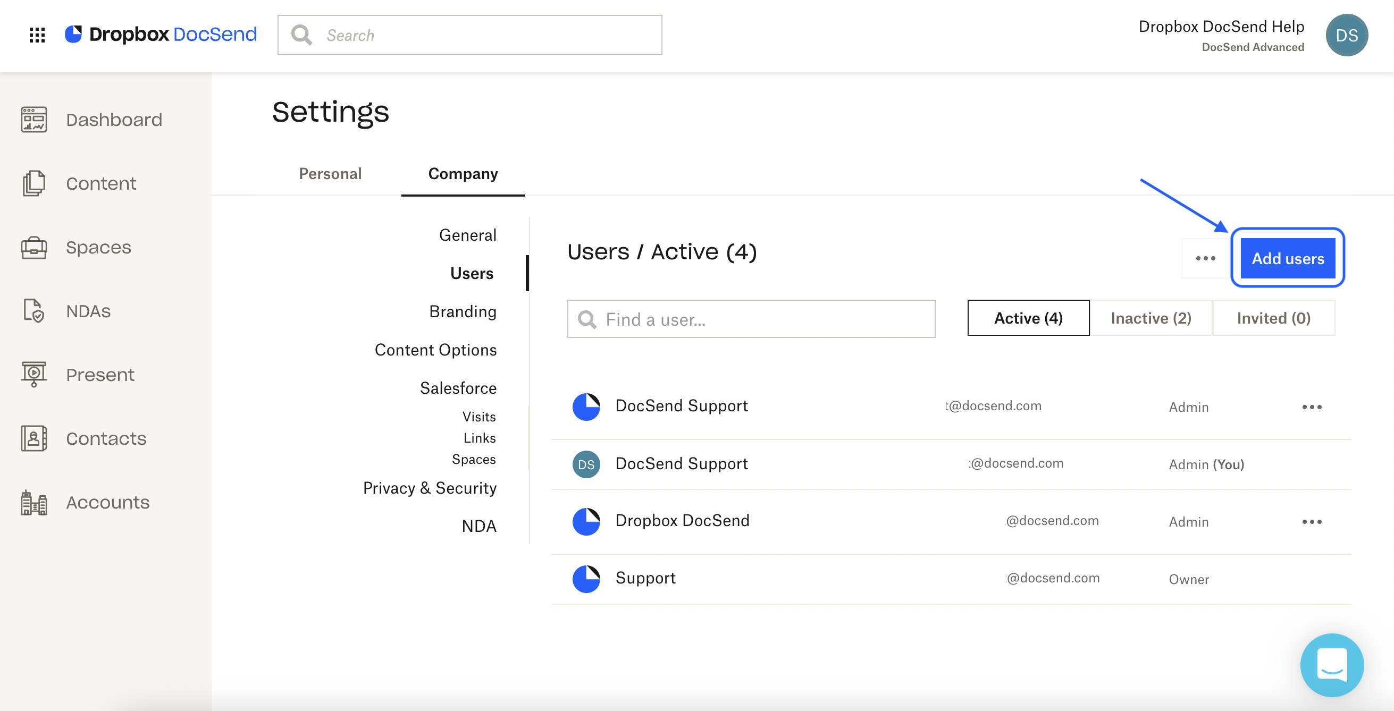Go to the NDAs section

click(88, 311)
